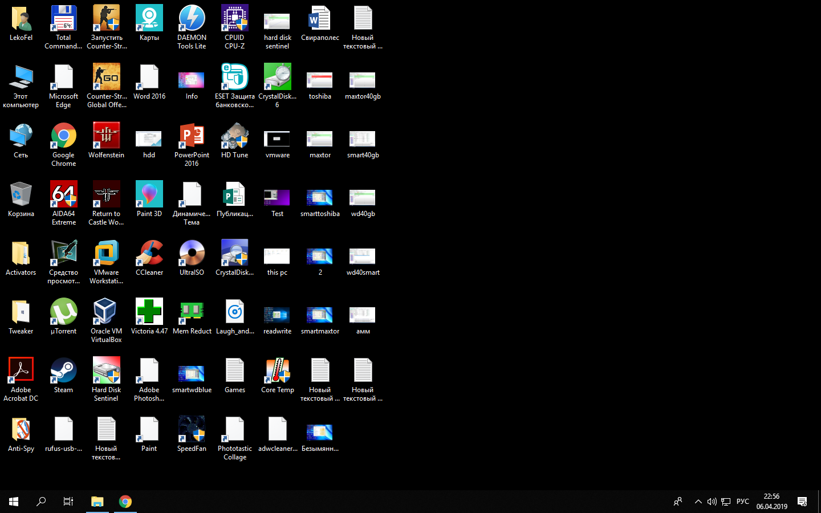821x513 pixels.
Task: Select the ESET banking protection icon
Action: click(234, 77)
